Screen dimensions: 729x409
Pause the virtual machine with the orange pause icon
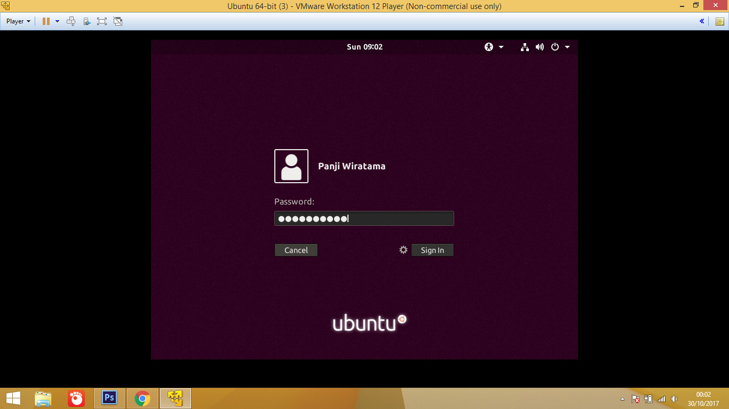click(46, 21)
